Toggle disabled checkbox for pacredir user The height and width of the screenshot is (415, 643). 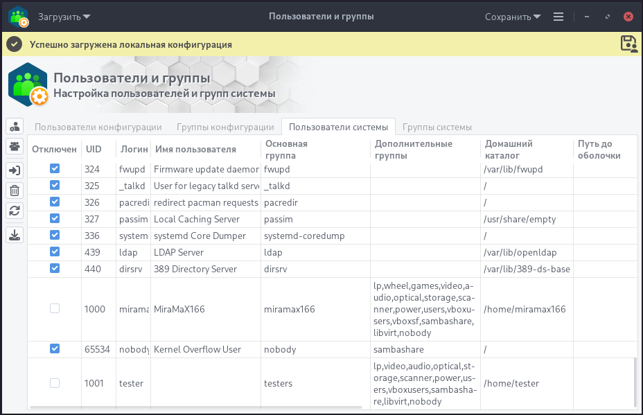pyautogui.click(x=55, y=202)
